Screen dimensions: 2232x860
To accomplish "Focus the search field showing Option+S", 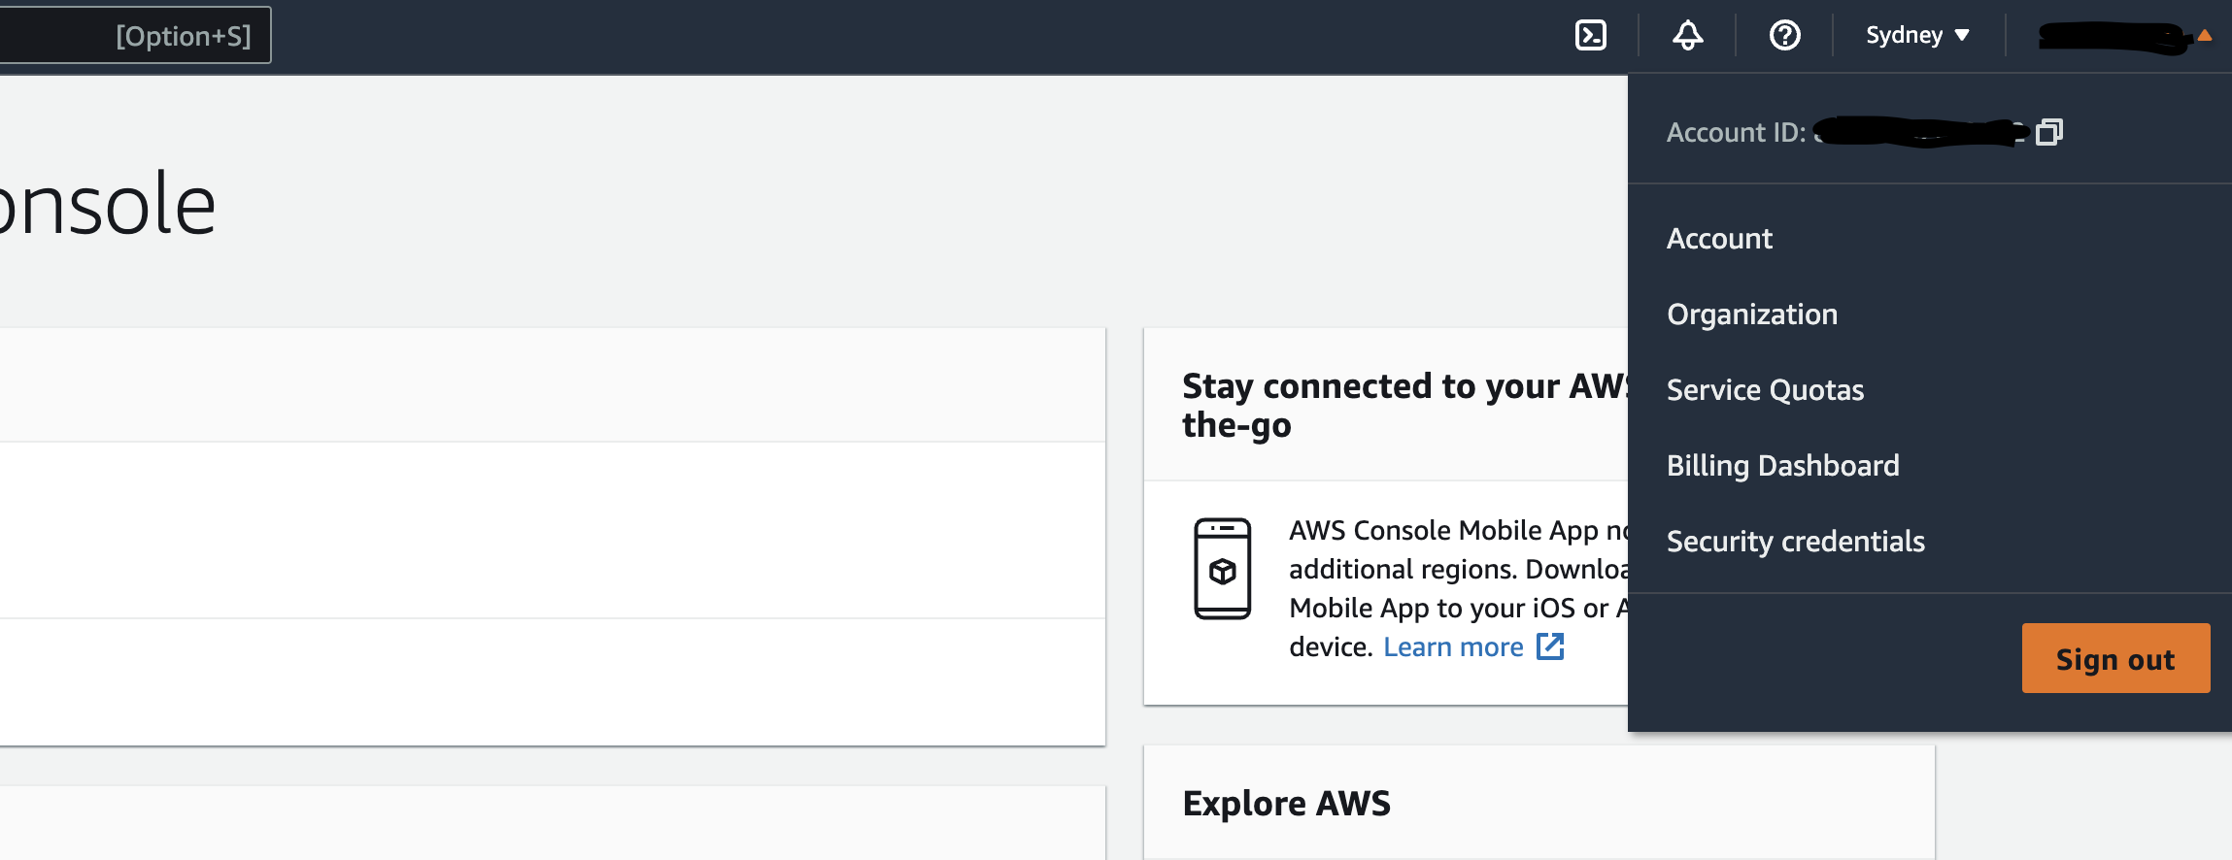I will tap(135, 36).
